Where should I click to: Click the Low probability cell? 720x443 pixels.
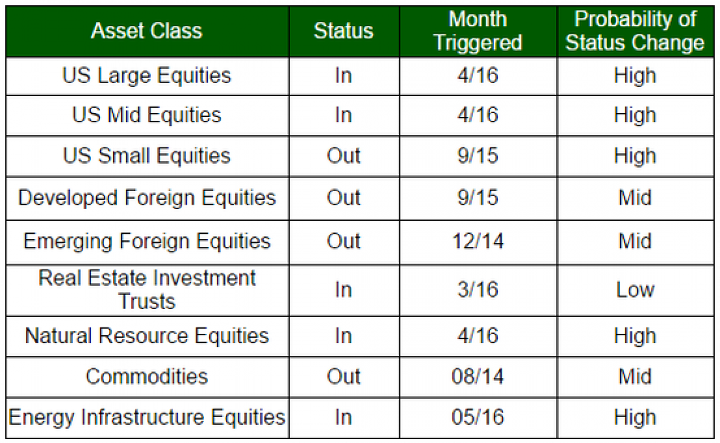click(x=635, y=290)
